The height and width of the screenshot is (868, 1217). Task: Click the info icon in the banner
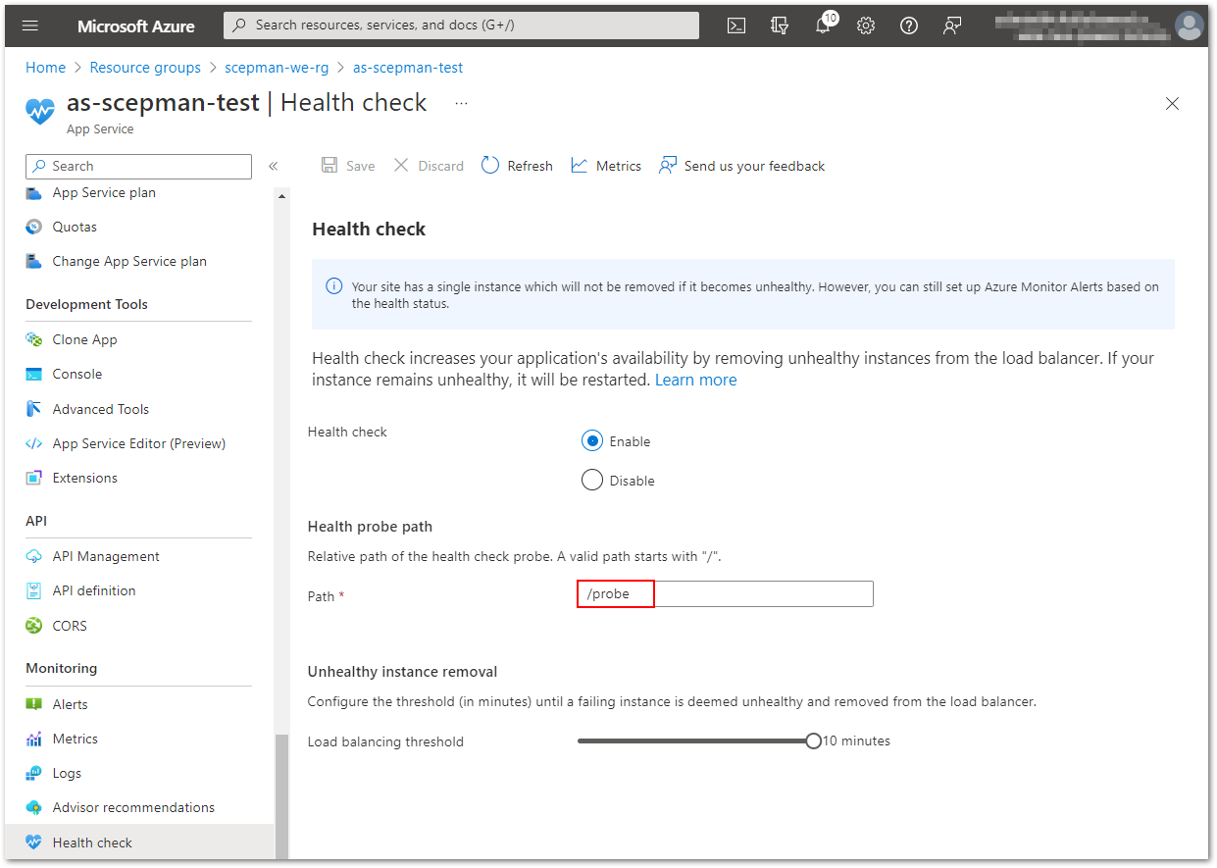[334, 286]
